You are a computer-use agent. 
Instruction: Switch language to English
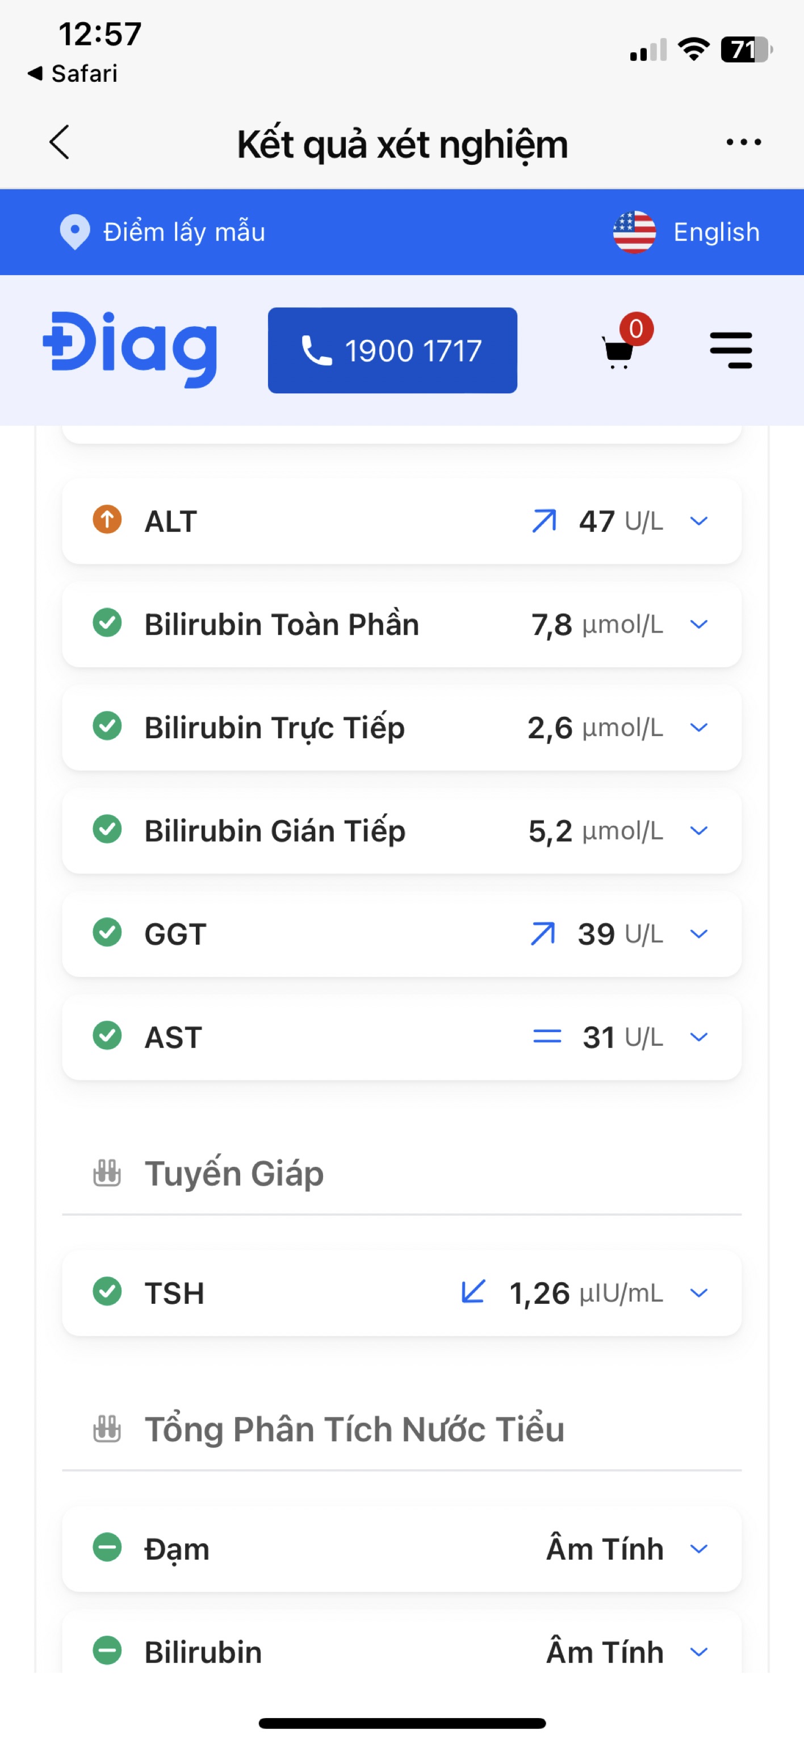(x=715, y=232)
